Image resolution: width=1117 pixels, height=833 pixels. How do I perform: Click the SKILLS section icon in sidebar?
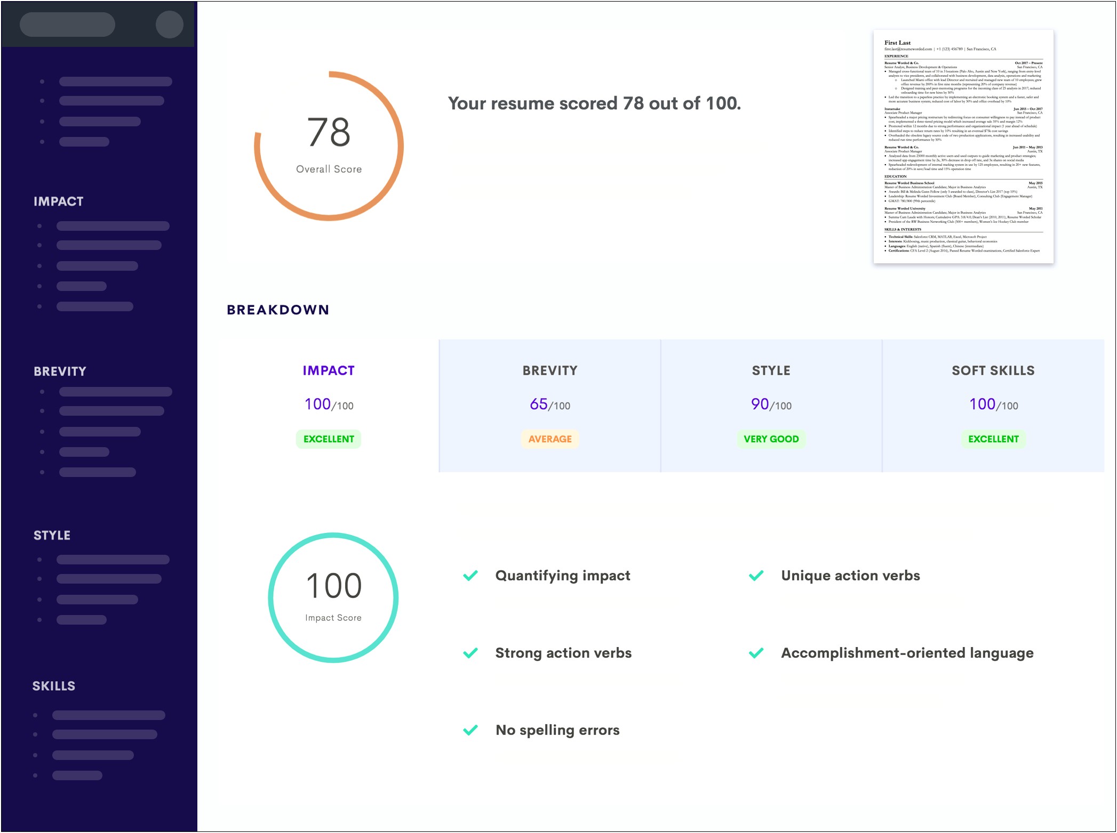[50, 686]
